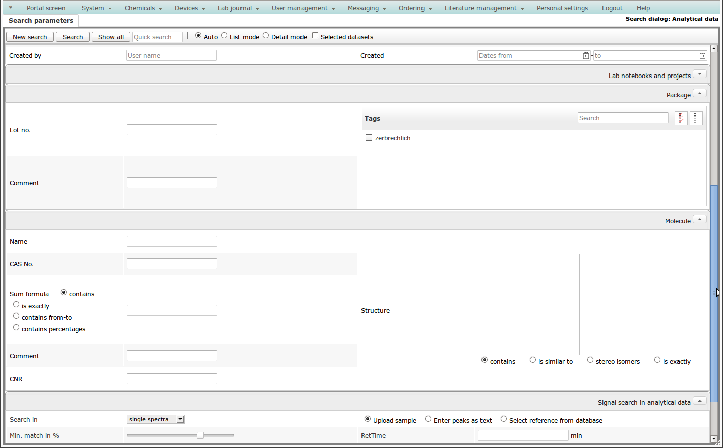This screenshot has height=448, width=723.
Task: Click the 'Show all' button
Action: tap(111, 37)
